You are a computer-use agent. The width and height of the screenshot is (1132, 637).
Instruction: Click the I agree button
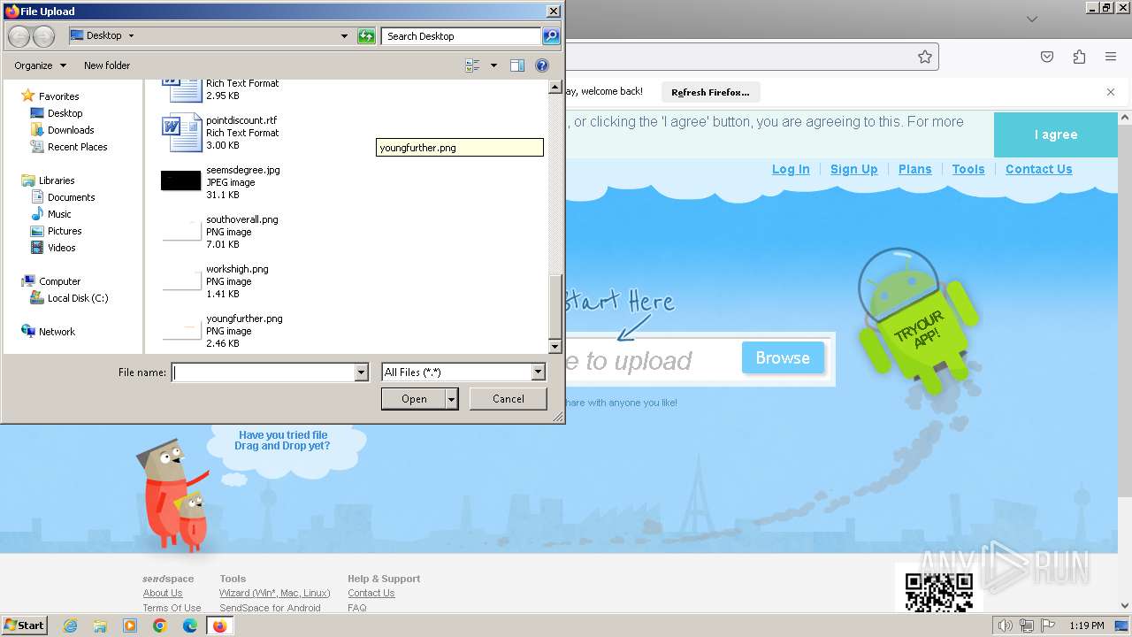pyautogui.click(x=1056, y=134)
